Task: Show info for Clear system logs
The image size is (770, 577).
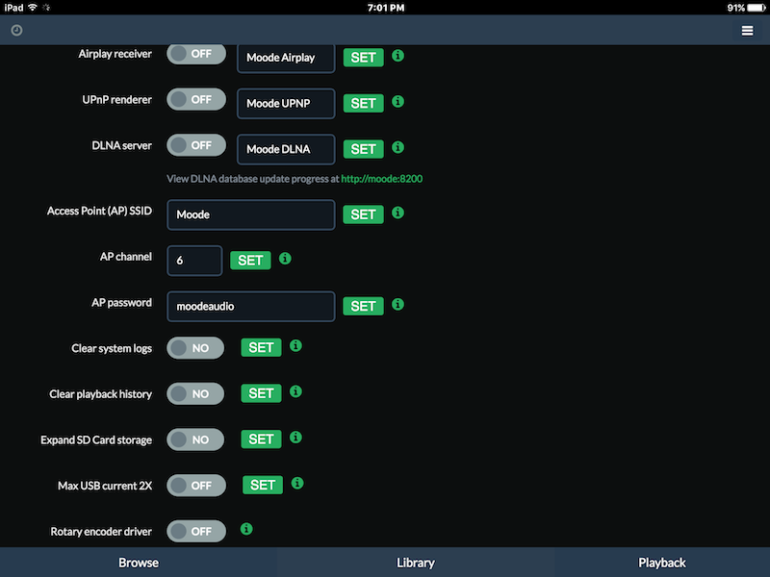Action: [295, 345]
